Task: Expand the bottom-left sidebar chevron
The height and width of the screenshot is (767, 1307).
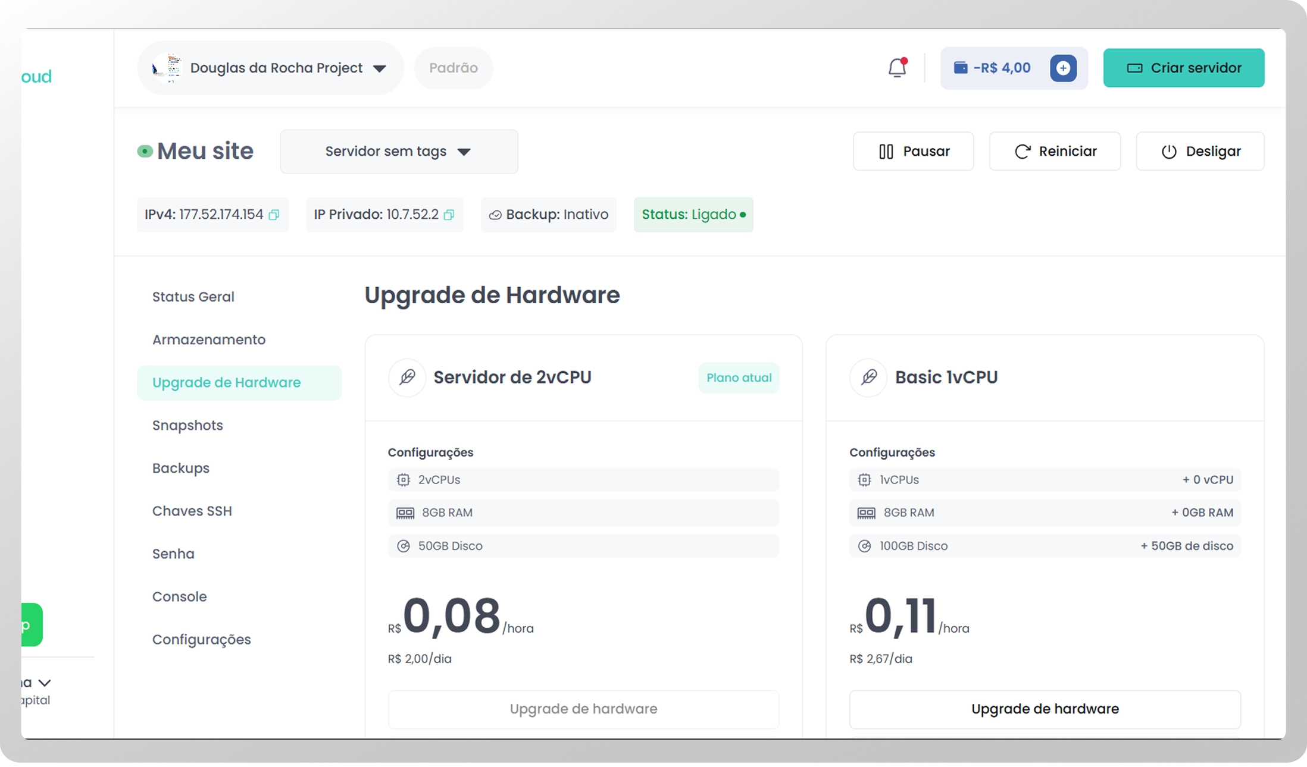Action: click(45, 683)
